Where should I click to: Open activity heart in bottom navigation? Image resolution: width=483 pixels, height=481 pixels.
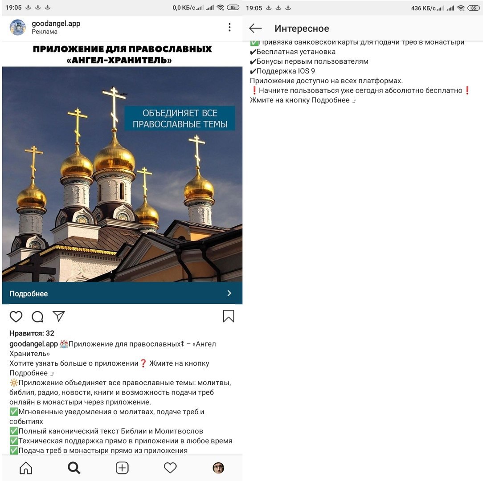tap(170, 468)
